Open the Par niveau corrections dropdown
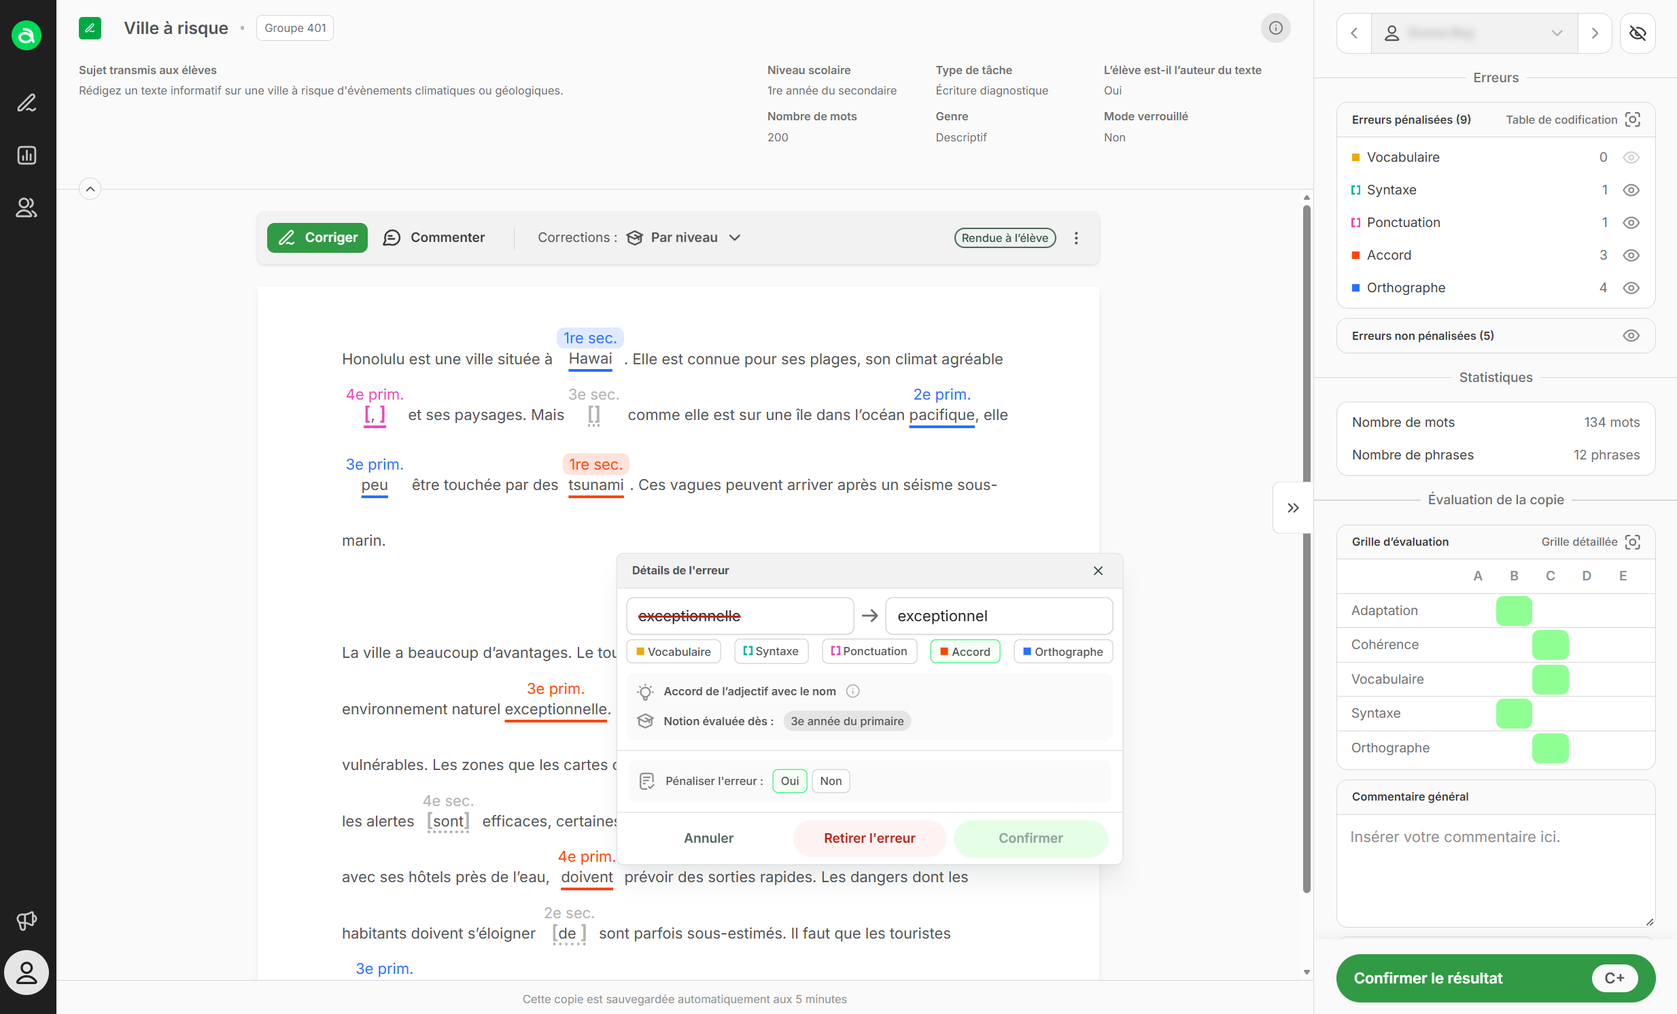 click(x=684, y=237)
